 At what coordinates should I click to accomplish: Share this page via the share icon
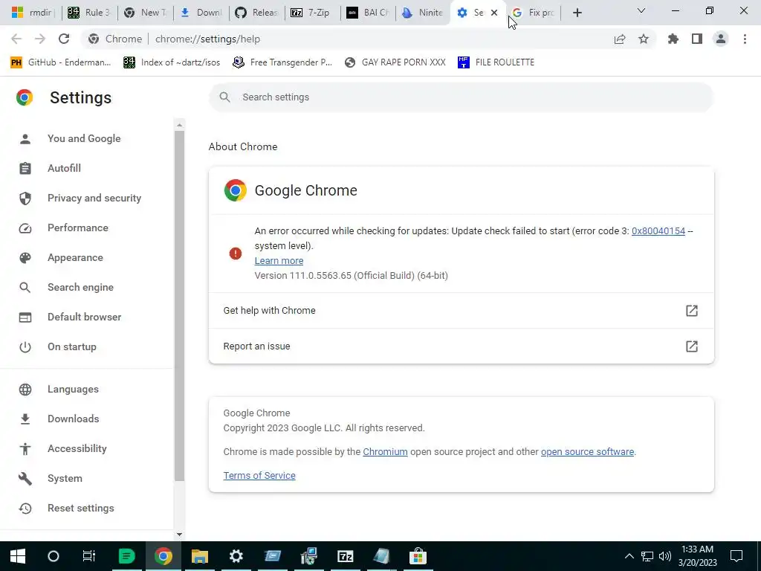[620, 39]
